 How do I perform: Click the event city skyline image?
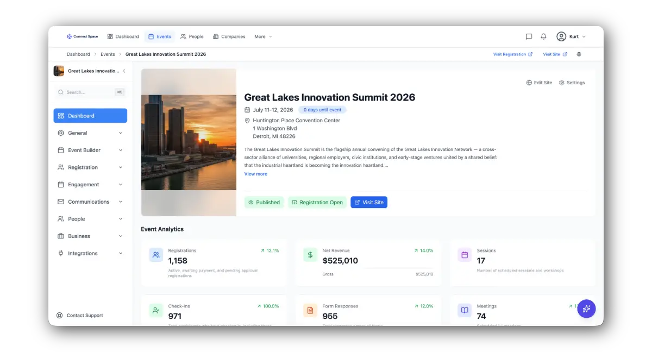pyautogui.click(x=189, y=142)
